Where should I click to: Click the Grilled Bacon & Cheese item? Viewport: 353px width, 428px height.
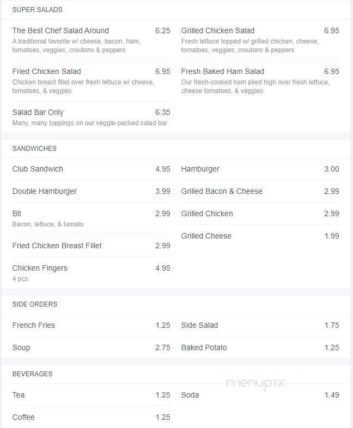point(260,191)
